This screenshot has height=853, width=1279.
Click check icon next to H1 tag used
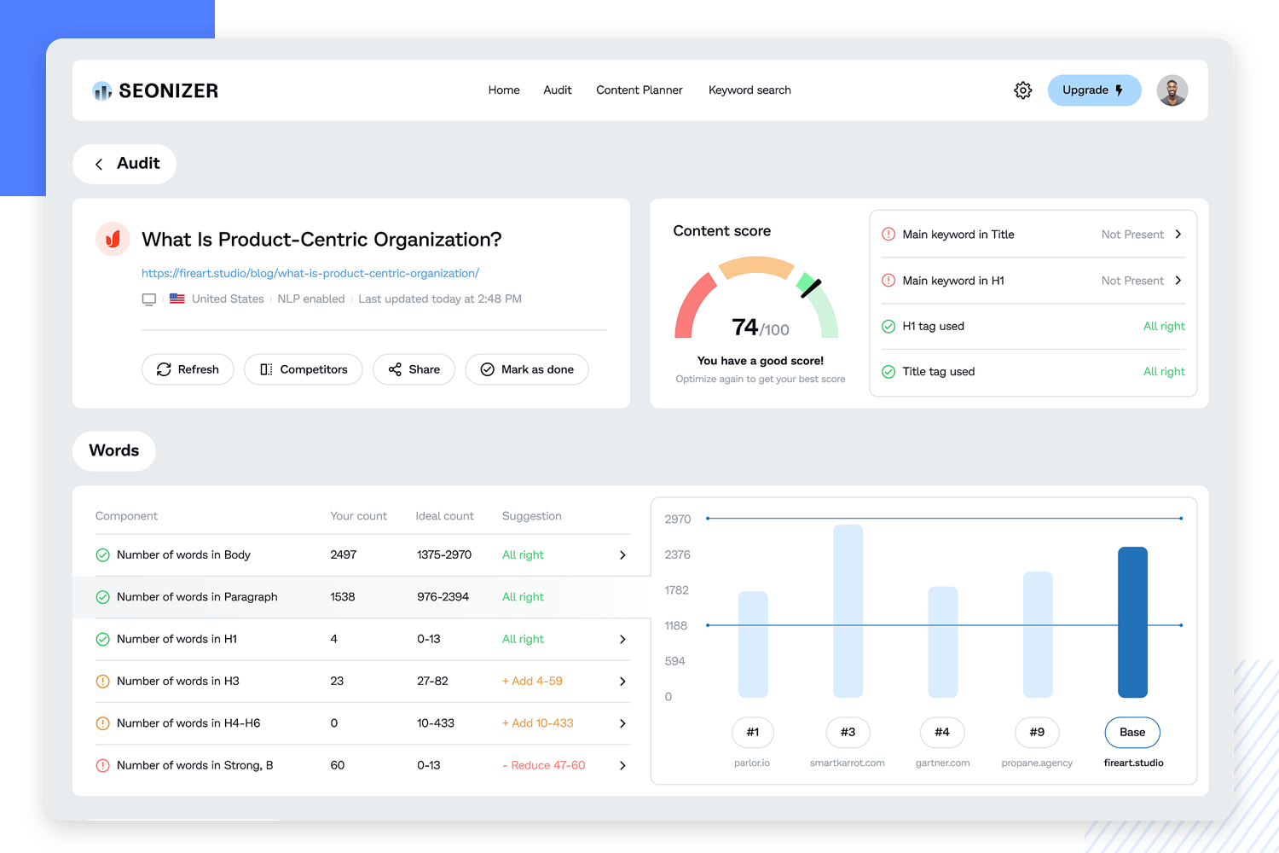point(888,326)
